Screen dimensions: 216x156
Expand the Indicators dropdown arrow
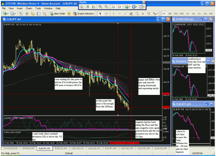[129, 7]
